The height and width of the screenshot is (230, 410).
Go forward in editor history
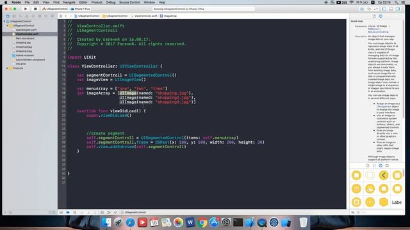(x=70, y=16)
